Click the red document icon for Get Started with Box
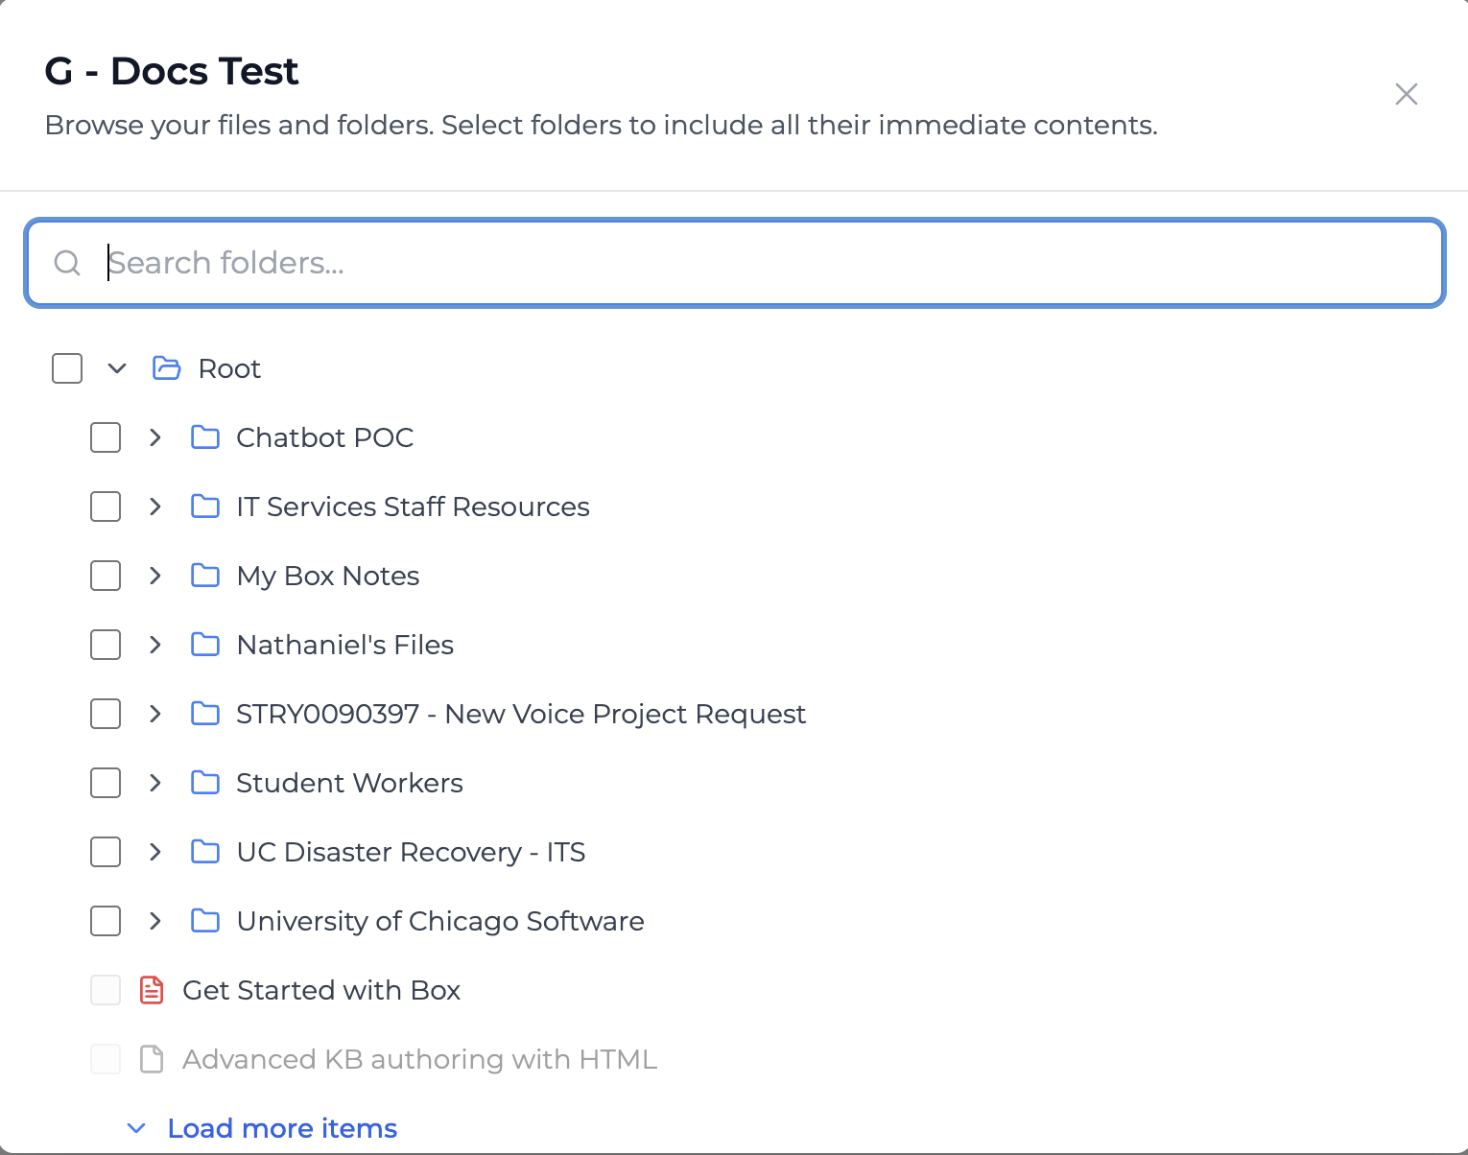 point(152,990)
